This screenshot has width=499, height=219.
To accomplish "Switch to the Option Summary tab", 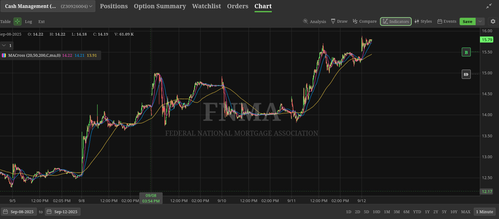I will coord(160,6).
